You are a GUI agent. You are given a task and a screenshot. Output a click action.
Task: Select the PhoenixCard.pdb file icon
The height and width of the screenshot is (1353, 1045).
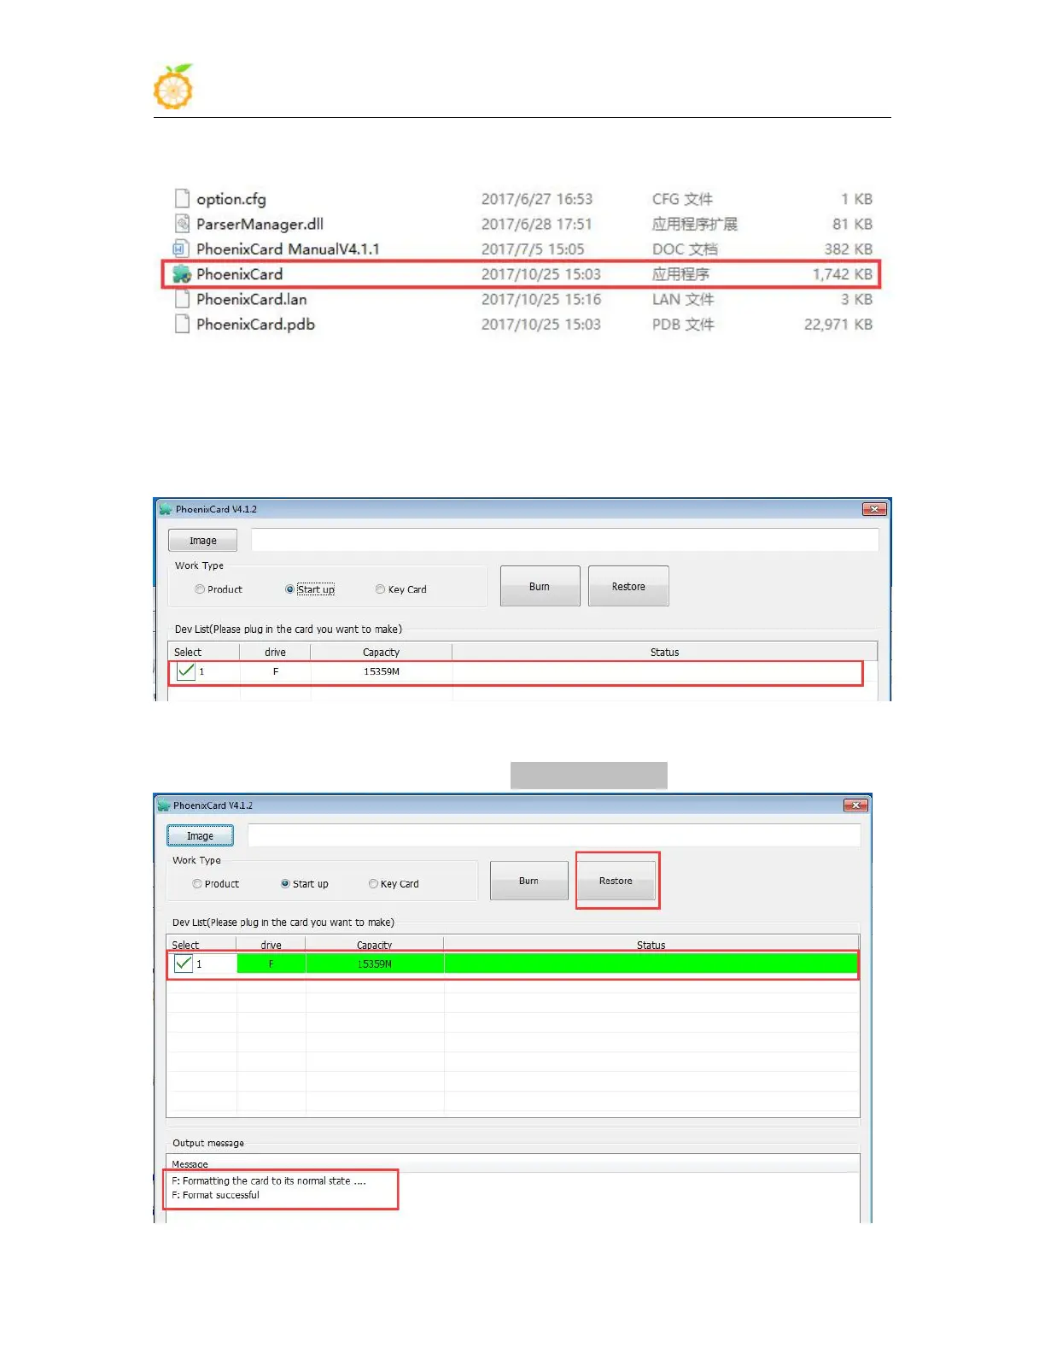tap(181, 324)
